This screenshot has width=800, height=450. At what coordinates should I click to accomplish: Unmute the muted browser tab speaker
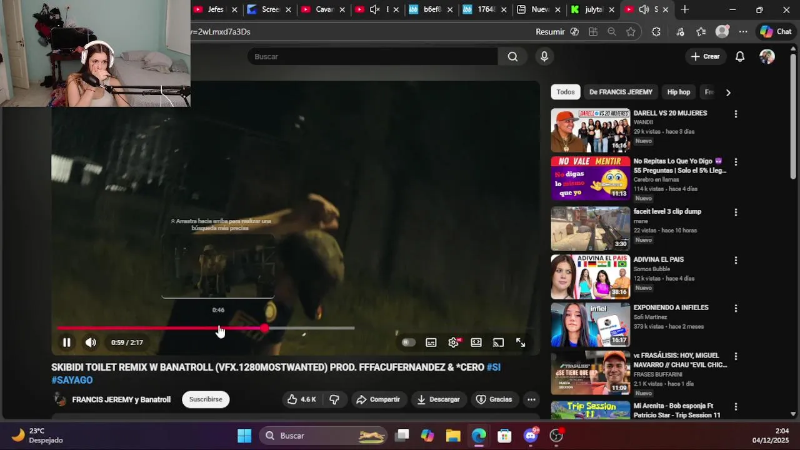pos(374,9)
